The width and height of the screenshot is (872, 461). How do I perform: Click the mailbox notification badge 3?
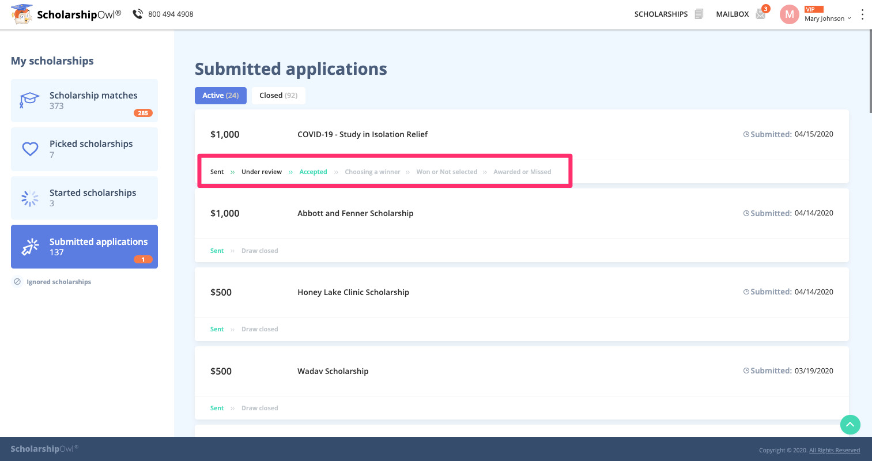point(765,9)
